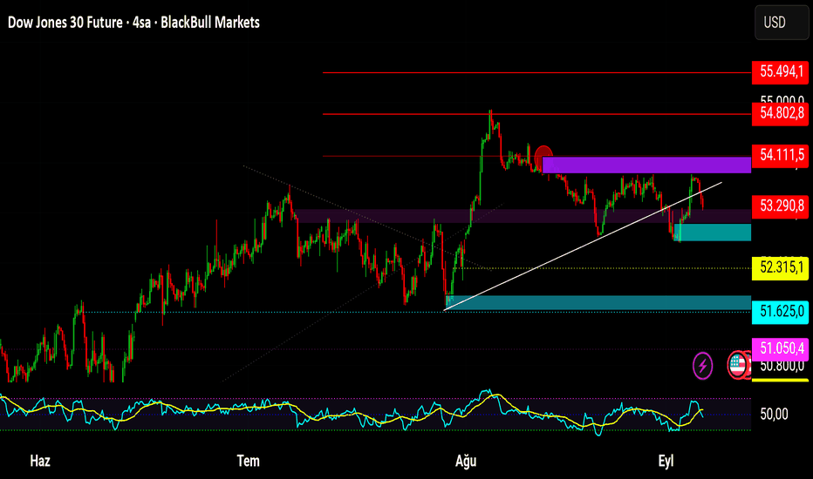Image resolution: width=813 pixels, height=479 pixels.
Task: Open the US flag economic event icon
Action: 738,366
